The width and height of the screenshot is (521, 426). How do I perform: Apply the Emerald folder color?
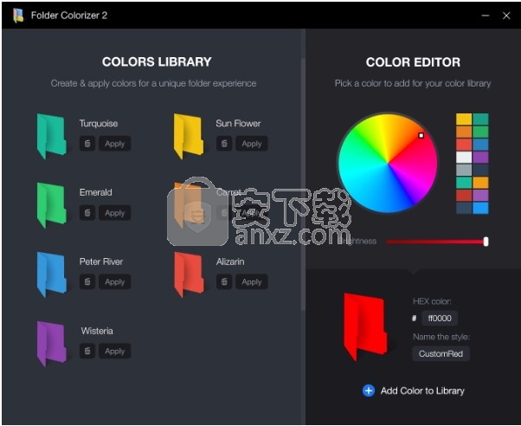tap(114, 213)
